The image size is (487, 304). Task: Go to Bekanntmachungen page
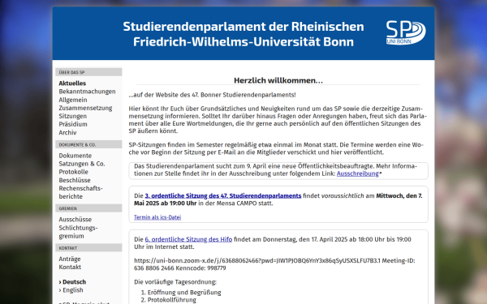coord(87,92)
